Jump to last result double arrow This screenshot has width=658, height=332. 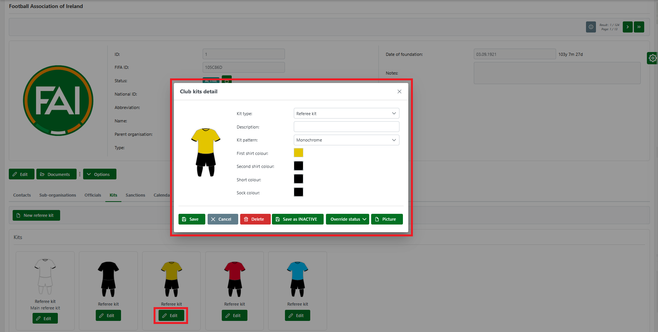(639, 27)
